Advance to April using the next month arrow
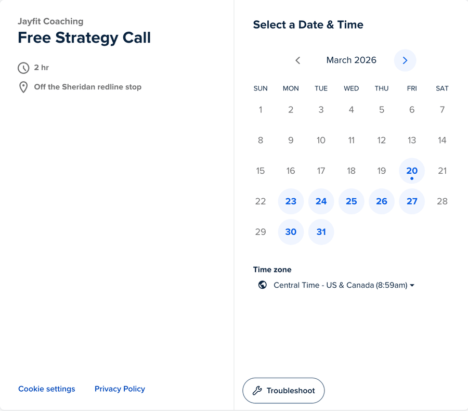468x411 pixels. click(x=405, y=60)
